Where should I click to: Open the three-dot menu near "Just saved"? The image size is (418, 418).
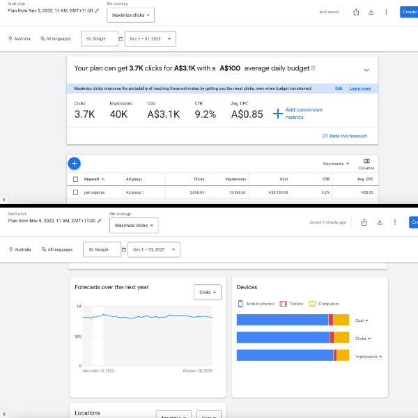tap(386, 12)
